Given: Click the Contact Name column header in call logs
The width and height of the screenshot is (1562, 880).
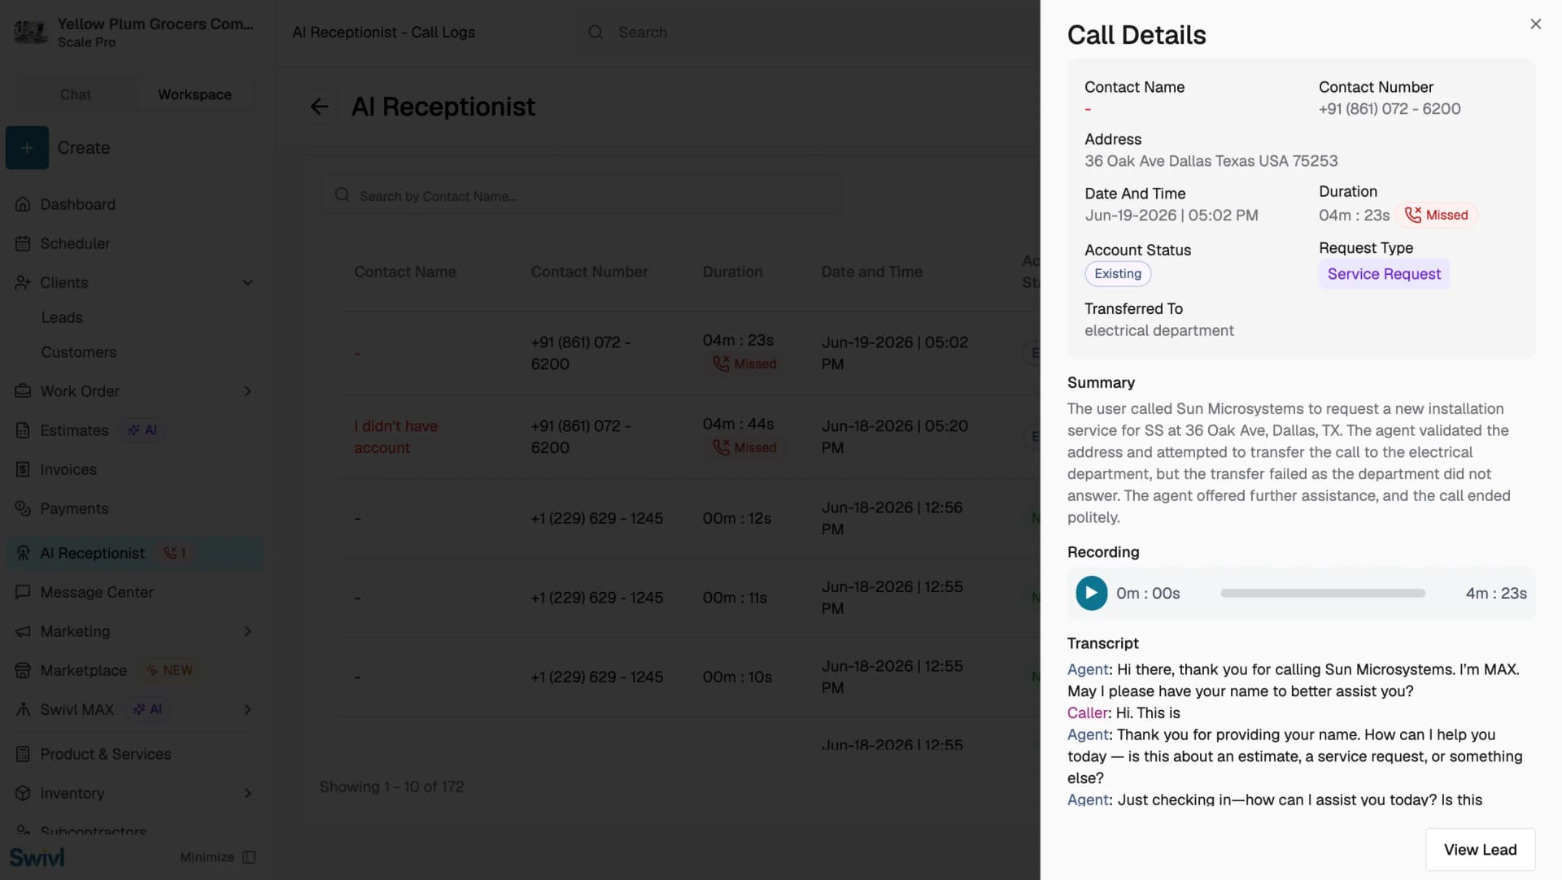Looking at the screenshot, I should pyautogui.click(x=404, y=272).
